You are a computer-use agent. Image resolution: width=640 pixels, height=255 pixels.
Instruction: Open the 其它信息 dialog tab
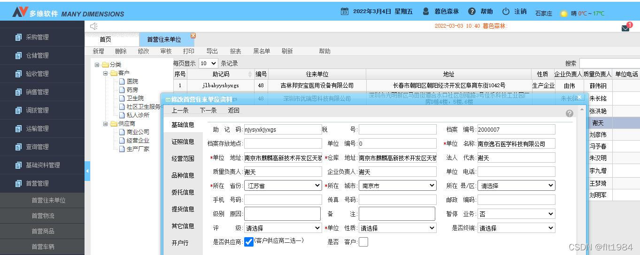pos(183,226)
